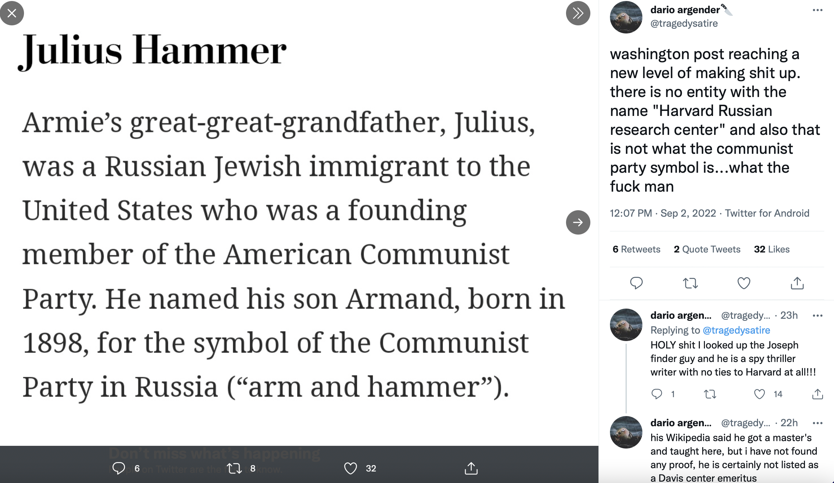Like the Joseph Finder reply tweet
This screenshot has height=483, width=834.
click(x=759, y=394)
